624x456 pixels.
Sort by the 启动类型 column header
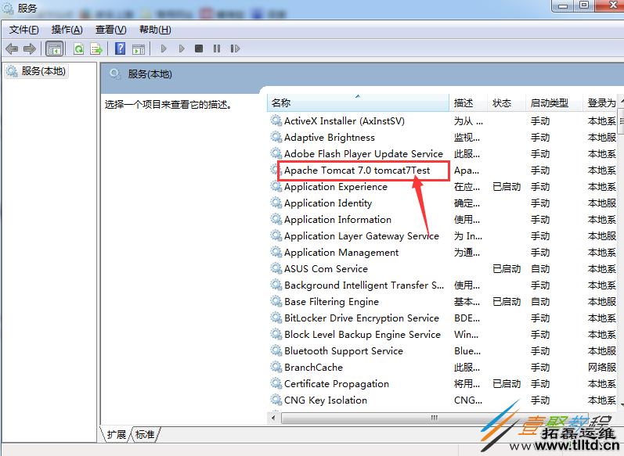(550, 103)
